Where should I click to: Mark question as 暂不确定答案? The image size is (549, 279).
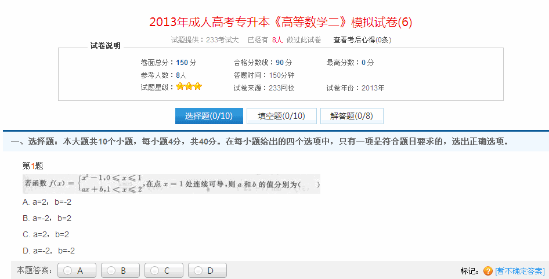pos(520,271)
